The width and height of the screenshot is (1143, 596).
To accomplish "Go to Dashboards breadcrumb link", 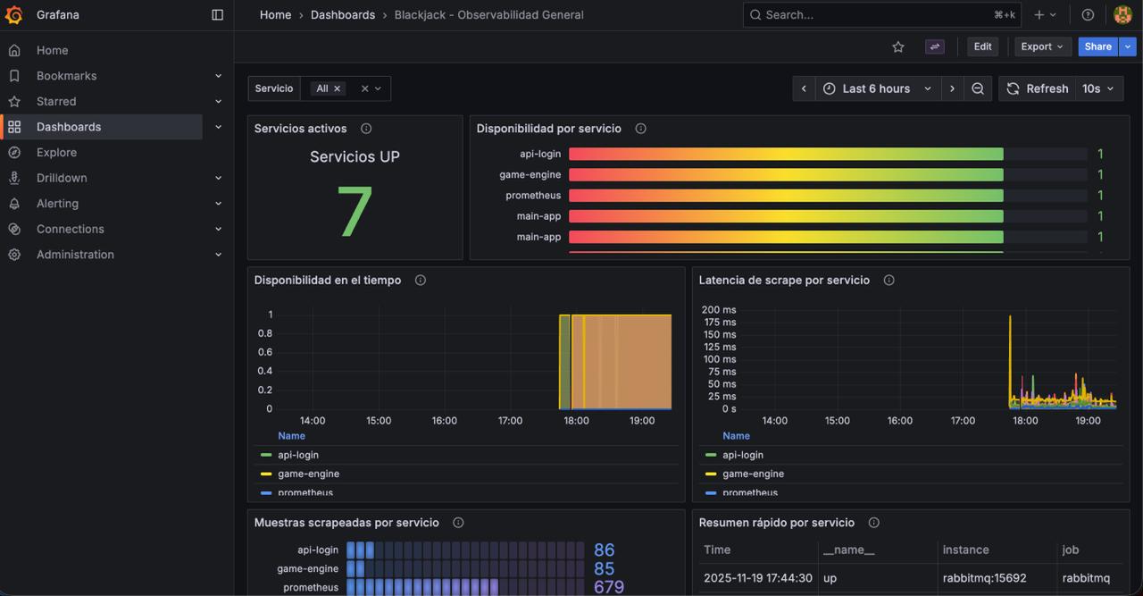I will point(343,14).
